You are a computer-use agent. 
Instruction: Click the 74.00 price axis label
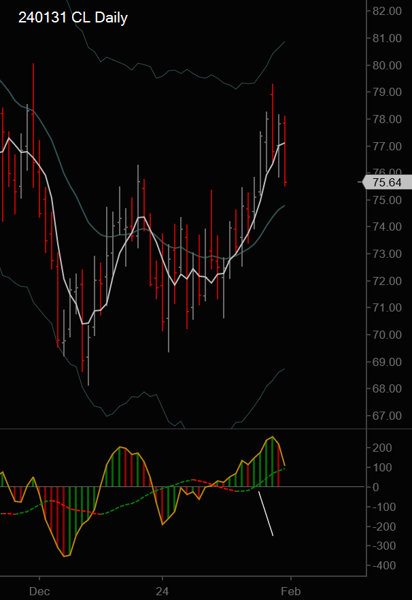[387, 227]
